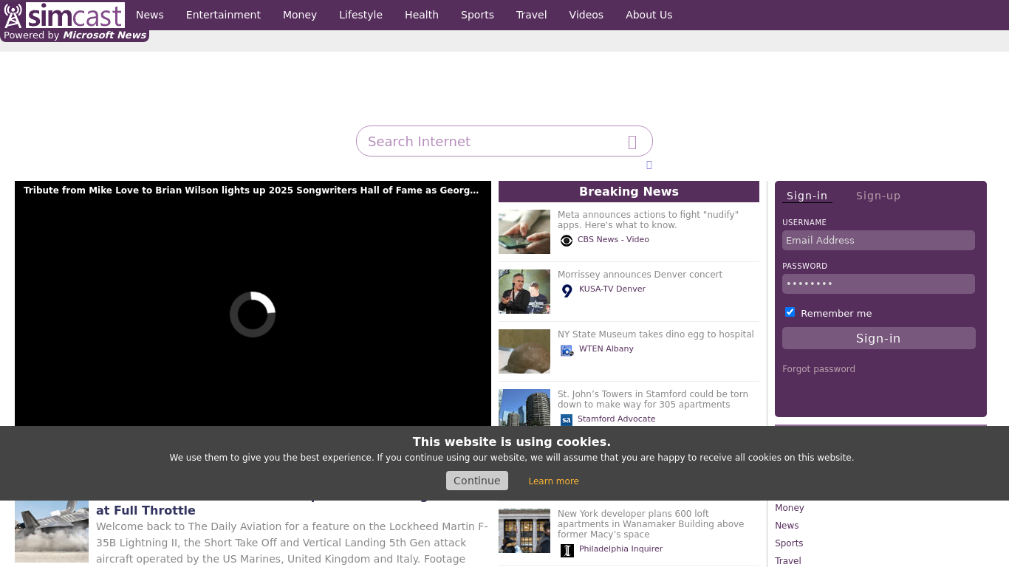
Task: Switch to the Sign-up tab
Action: pyautogui.click(x=878, y=196)
